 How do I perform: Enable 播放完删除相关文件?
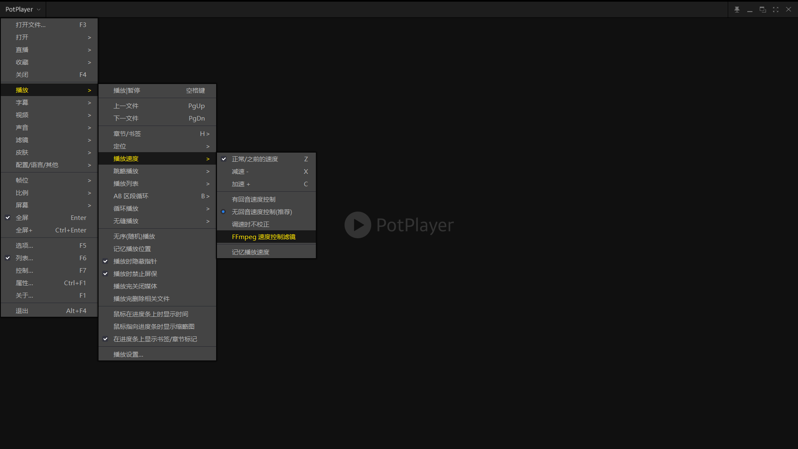[x=157, y=299]
